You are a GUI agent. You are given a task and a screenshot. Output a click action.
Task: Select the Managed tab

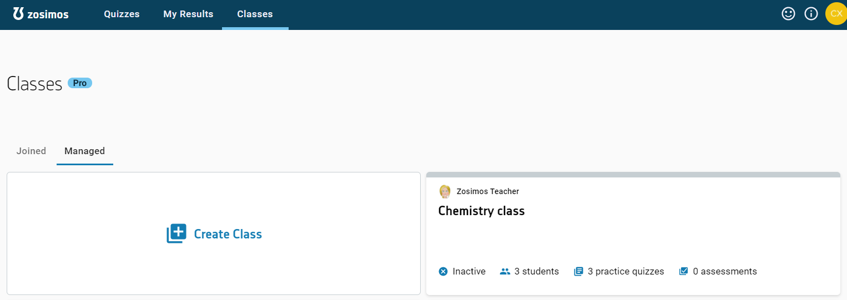(84, 151)
